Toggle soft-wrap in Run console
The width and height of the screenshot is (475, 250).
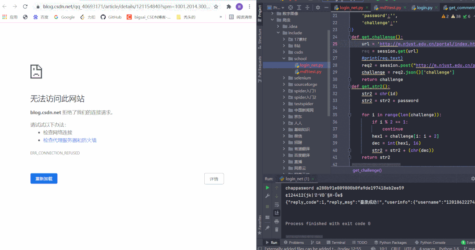276,205
